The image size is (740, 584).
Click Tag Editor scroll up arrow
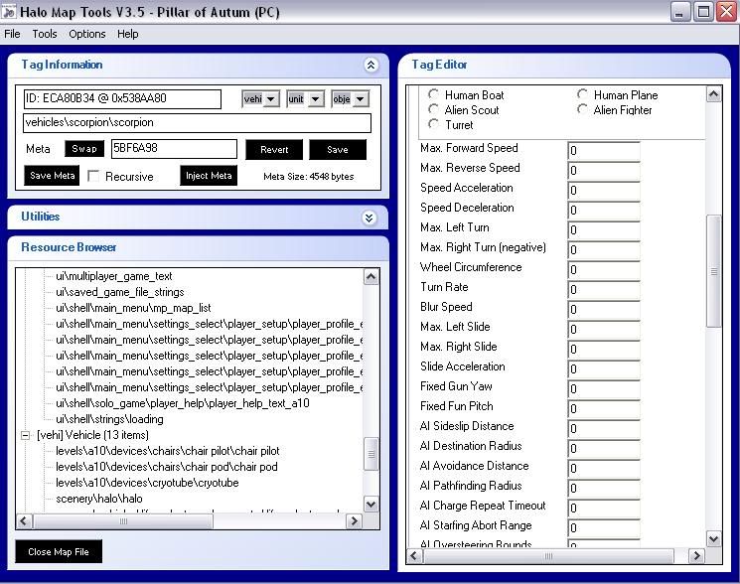(713, 94)
